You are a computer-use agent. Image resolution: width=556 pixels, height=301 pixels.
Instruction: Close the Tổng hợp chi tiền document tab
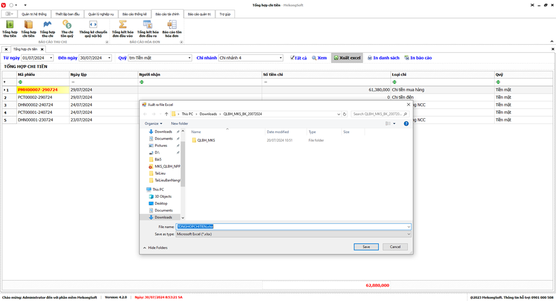(x=42, y=49)
